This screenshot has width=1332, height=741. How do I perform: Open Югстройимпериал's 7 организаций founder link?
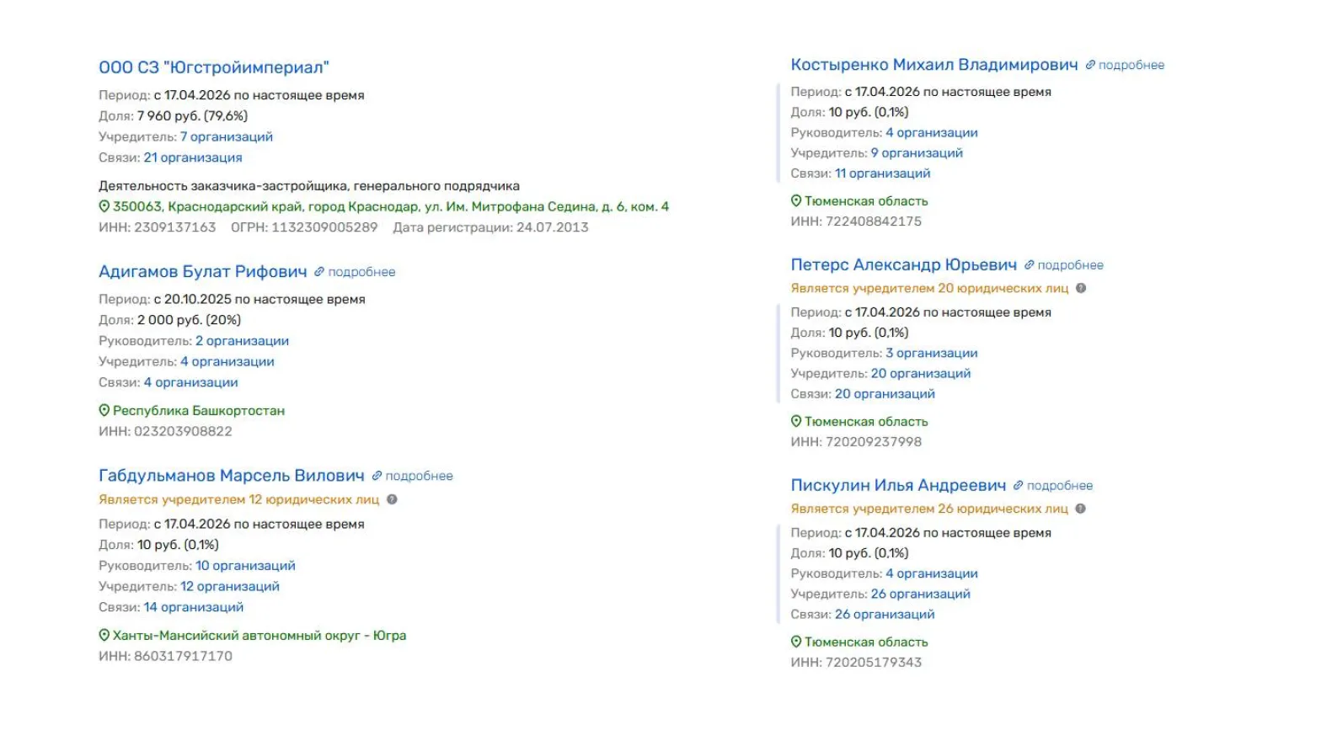pyautogui.click(x=227, y=136)
